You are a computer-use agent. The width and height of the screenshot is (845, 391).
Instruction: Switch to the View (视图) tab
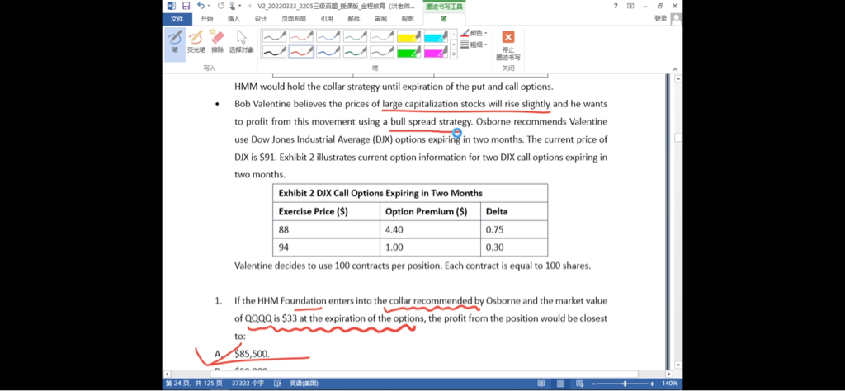[408, 19]
